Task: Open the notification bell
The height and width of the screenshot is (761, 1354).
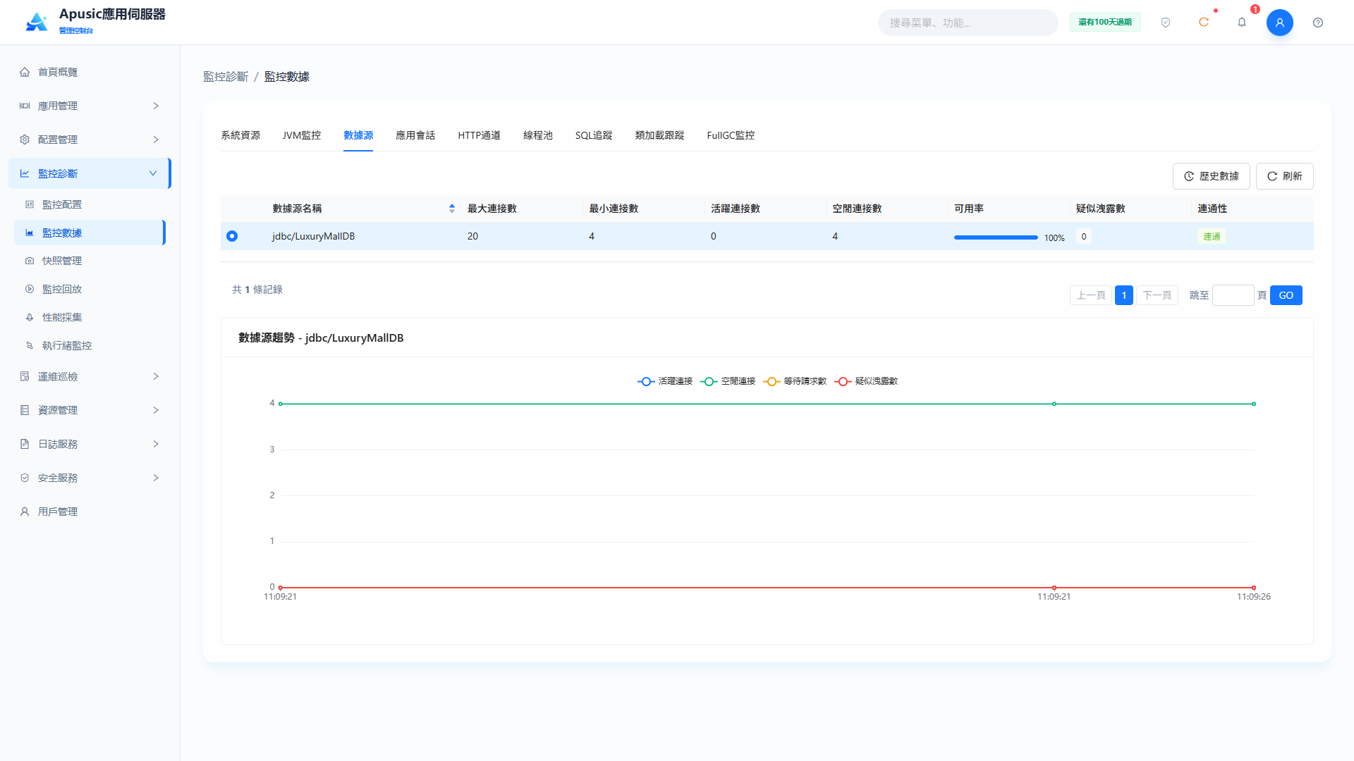Action: pyautogui.click(x=1242, y=23)
